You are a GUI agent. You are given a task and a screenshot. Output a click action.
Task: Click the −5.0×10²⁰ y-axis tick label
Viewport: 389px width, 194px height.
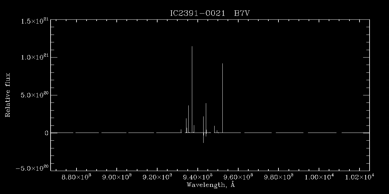click(33, 168)
